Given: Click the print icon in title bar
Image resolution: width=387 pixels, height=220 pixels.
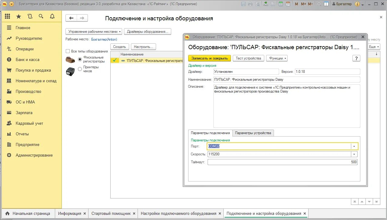Looking at the screenshot, I should [250, 4].
